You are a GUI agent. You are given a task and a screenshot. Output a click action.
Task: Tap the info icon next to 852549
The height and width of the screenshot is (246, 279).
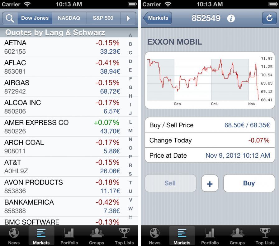coord(232,18)
